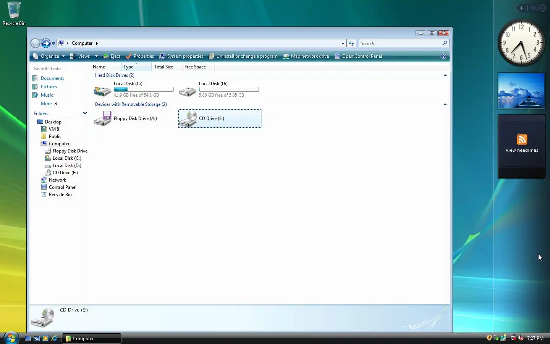The height and width of the screenshot is (344, 550).
Task: Select the Local Disk (C:) drive icon
Action: point(102,91)
